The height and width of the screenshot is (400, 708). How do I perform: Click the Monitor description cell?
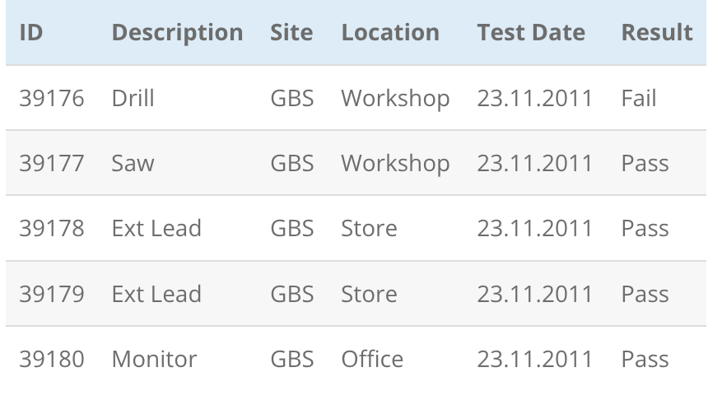(154, 359)
